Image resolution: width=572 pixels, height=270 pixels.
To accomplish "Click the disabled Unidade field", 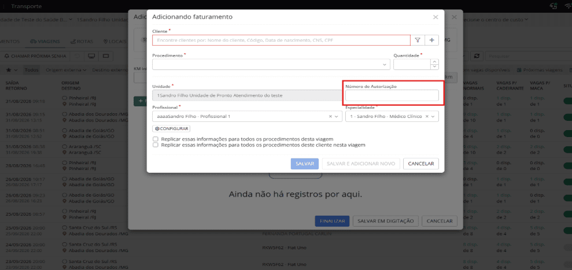I will 247,95.
